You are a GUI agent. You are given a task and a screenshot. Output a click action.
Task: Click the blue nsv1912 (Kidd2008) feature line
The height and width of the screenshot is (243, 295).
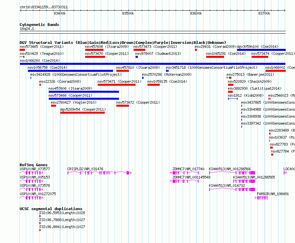(233, 99)
